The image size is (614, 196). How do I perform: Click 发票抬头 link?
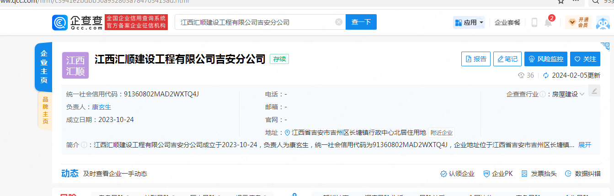click(x=539, y=174)
